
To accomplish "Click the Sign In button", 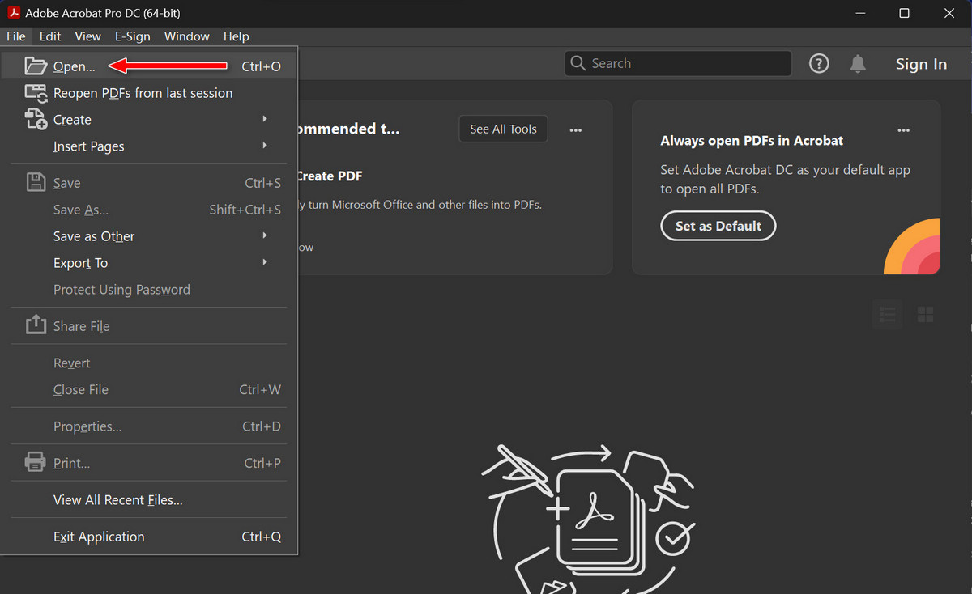I will click(x=921, y=63).
